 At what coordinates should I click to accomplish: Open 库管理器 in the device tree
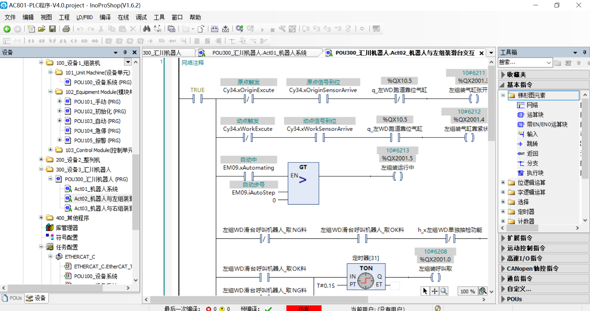(x=62, y=228)
